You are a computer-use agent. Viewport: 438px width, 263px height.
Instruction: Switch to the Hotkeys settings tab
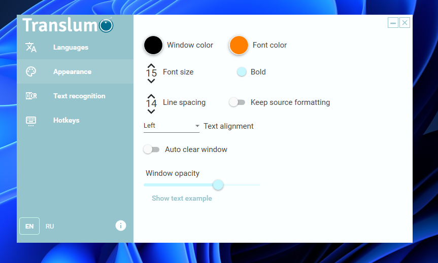66,120
